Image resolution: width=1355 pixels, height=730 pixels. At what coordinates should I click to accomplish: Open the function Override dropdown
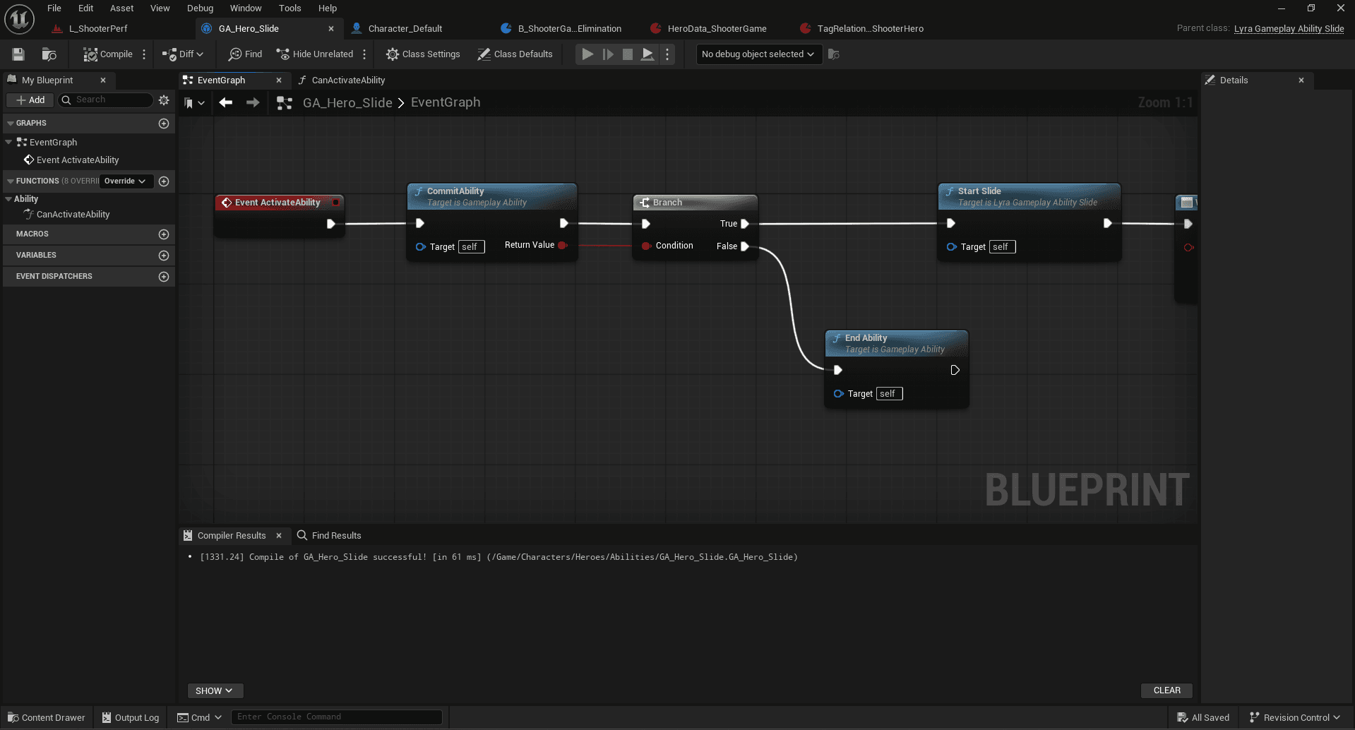click(125, 181)
